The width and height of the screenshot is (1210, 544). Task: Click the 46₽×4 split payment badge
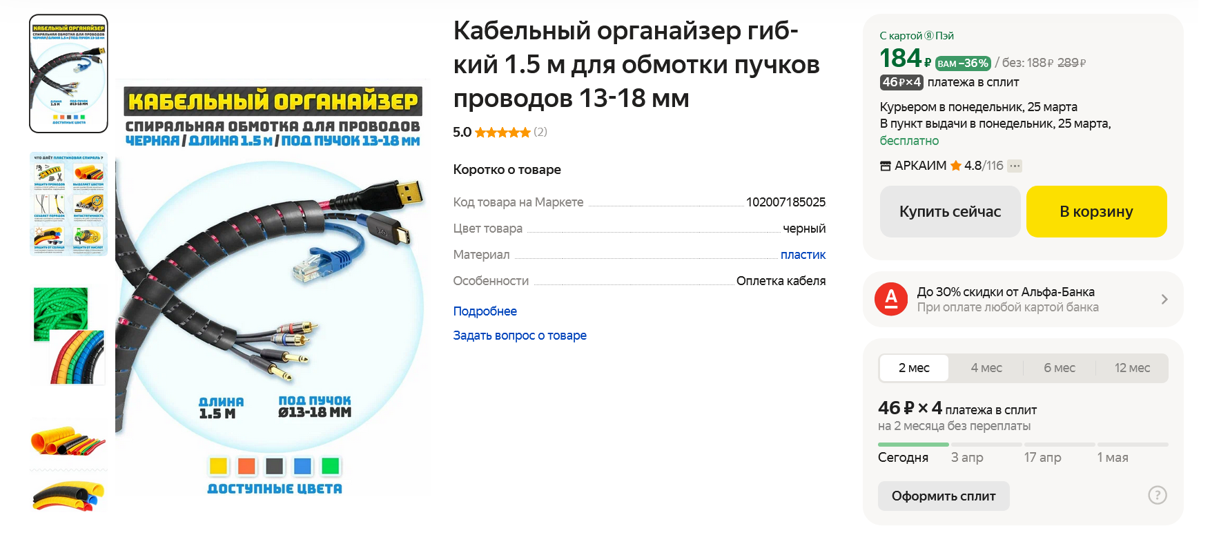(901, 82)
